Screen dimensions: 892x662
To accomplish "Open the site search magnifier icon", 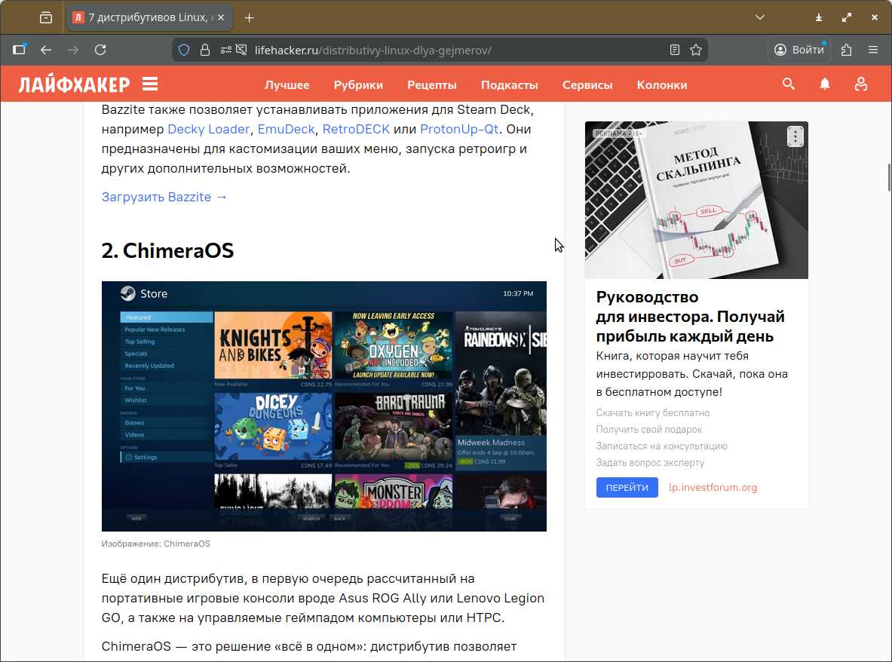I will point(789,84).
